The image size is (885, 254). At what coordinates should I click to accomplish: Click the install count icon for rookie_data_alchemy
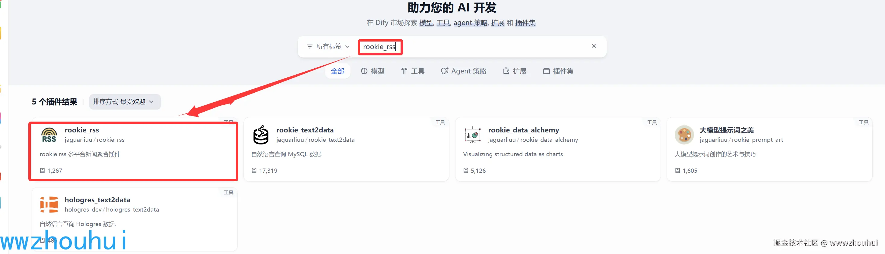click(x=465, y=170)
